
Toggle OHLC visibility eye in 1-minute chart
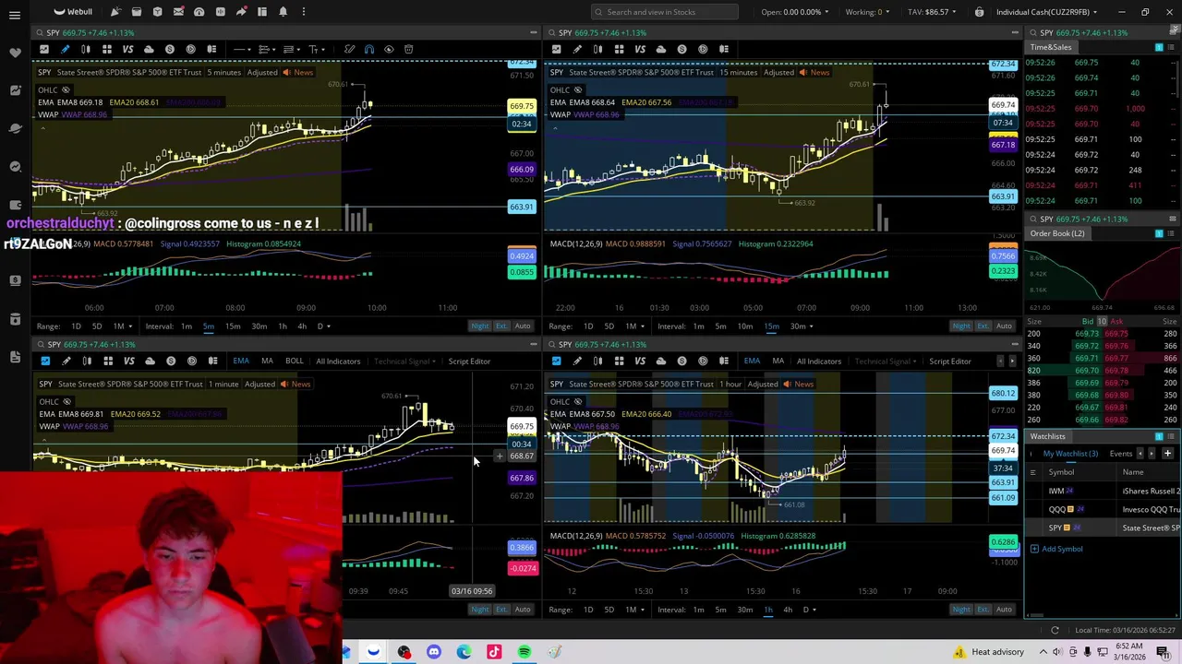pos(66,401)
